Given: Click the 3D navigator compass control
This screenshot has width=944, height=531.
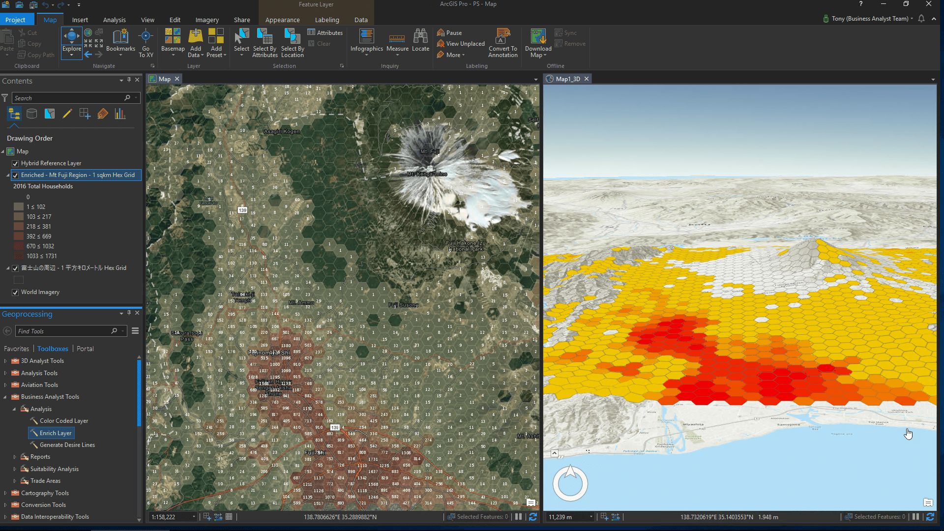Looking at the screenshot, I should point(570,484).
